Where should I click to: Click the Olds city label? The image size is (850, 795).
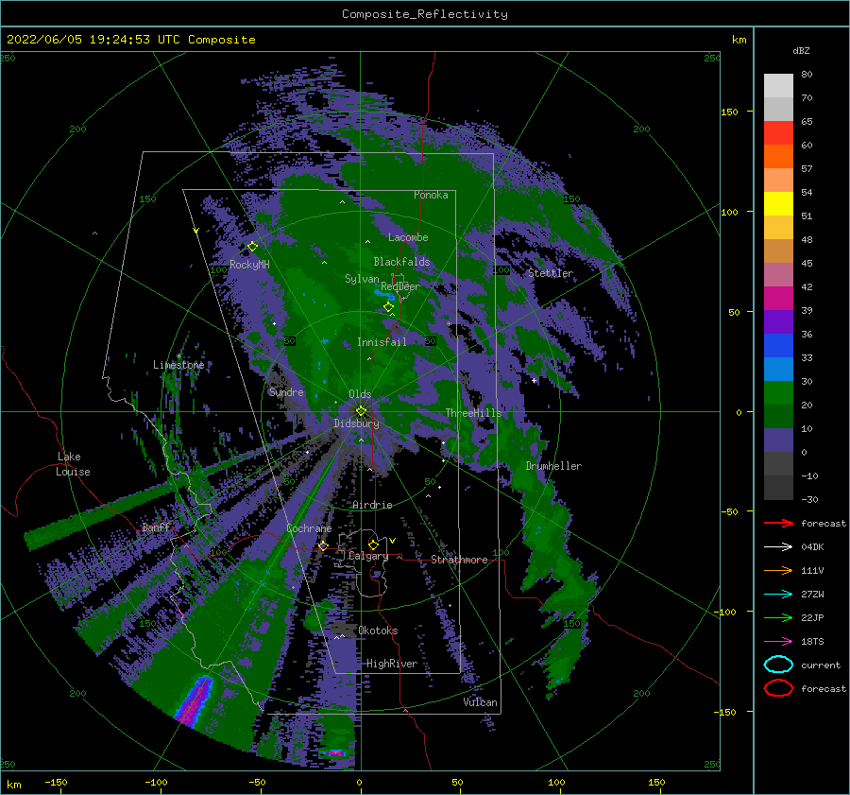click(x=360, y=394)
